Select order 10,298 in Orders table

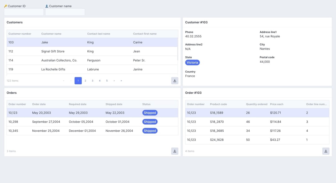[92, 122]
